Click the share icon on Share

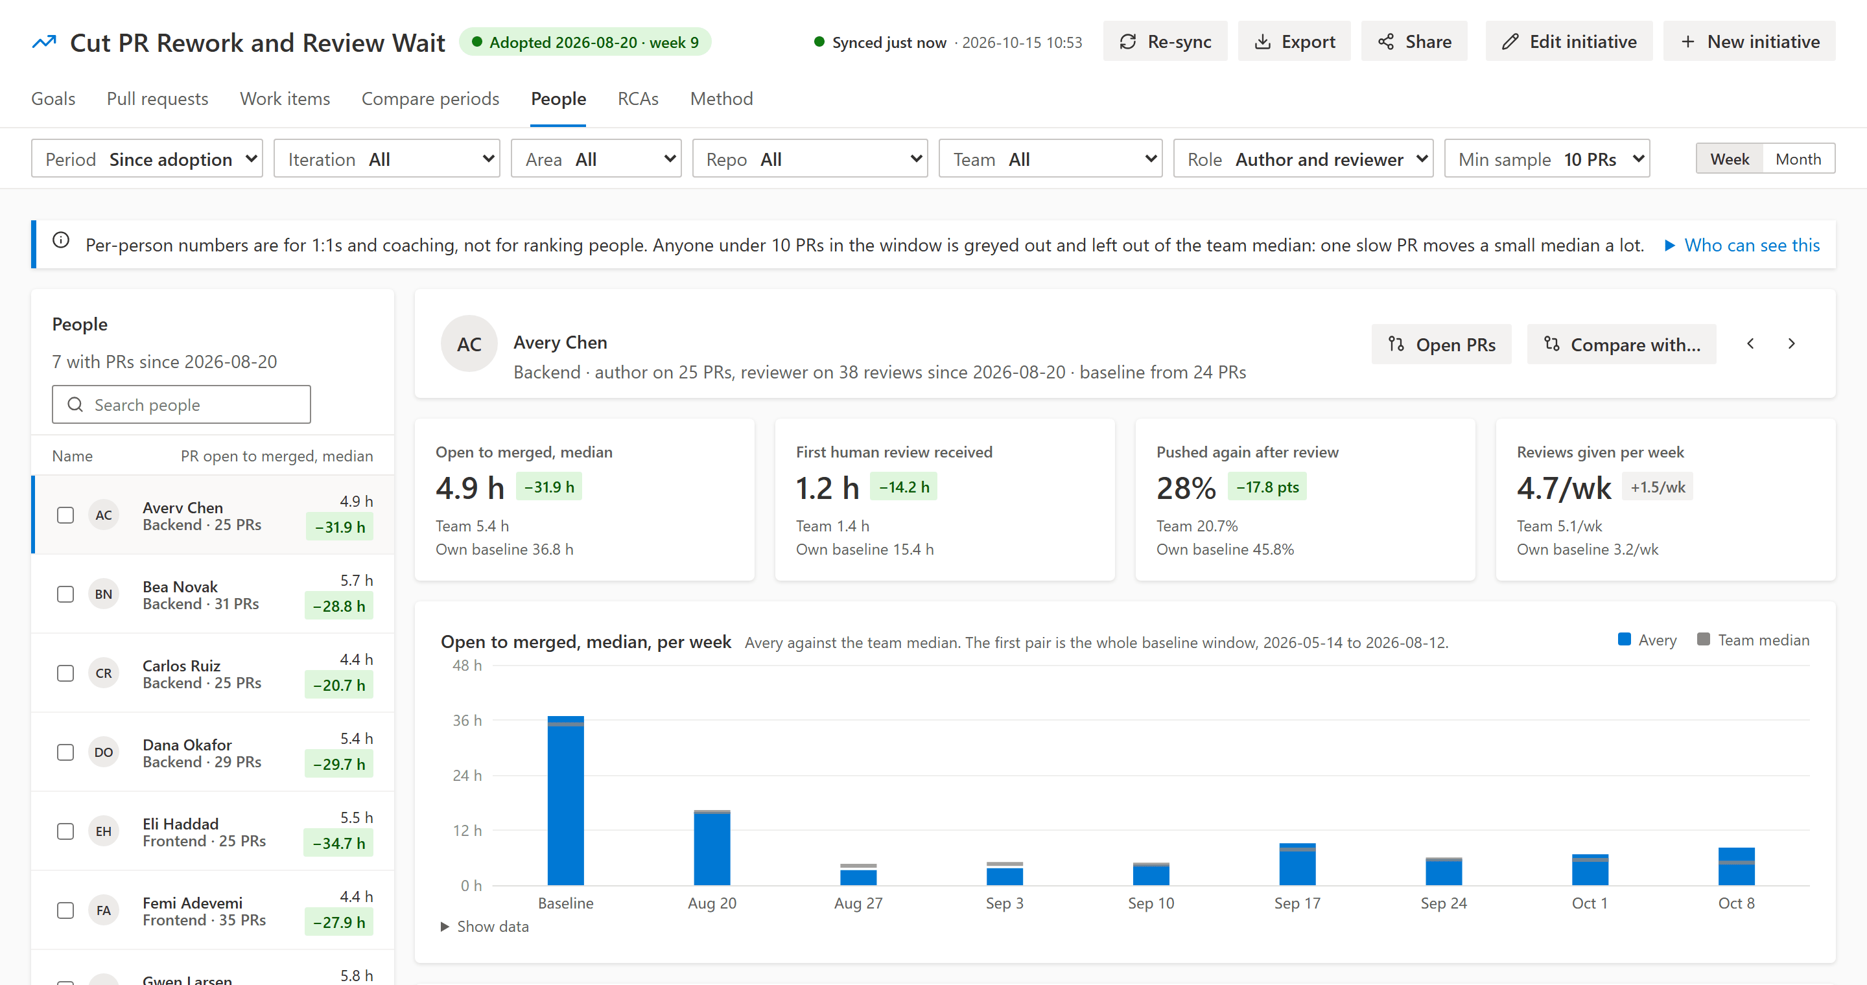(x=1386, y=42)
